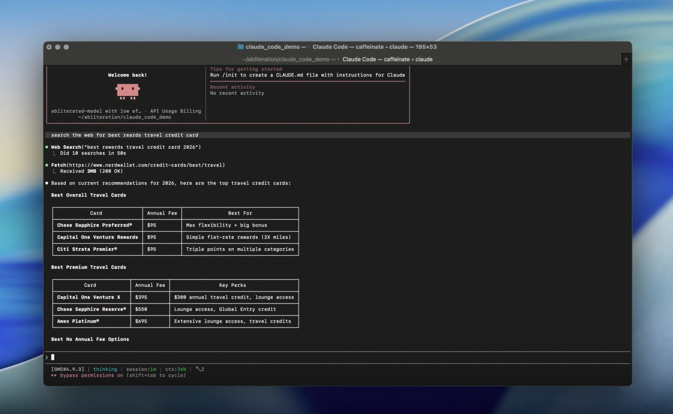Click the terminal window's minimize button
This screenshot has width=673, height=414.
point(58,47)
